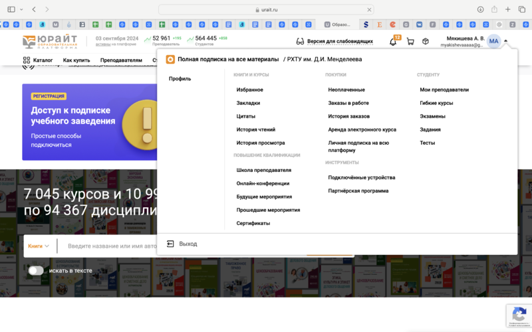Click the активны link under the date
Screen dimensions: 532x332
click(103, 44)
